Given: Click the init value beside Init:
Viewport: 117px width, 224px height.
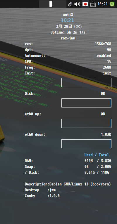Looking at the screenshot, I should (107, 73).
